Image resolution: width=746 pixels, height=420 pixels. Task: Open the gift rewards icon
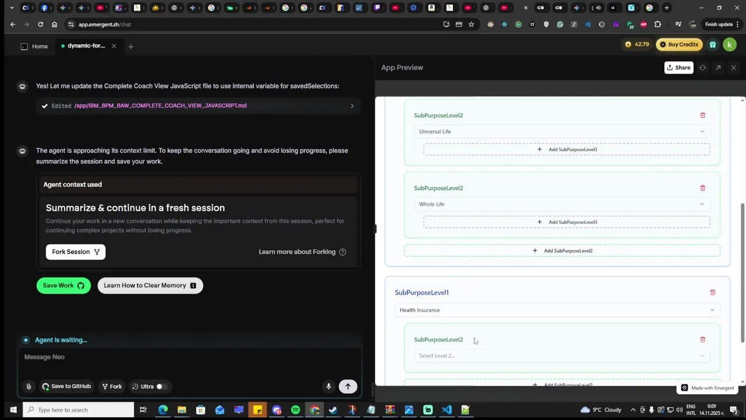point(712,44)
